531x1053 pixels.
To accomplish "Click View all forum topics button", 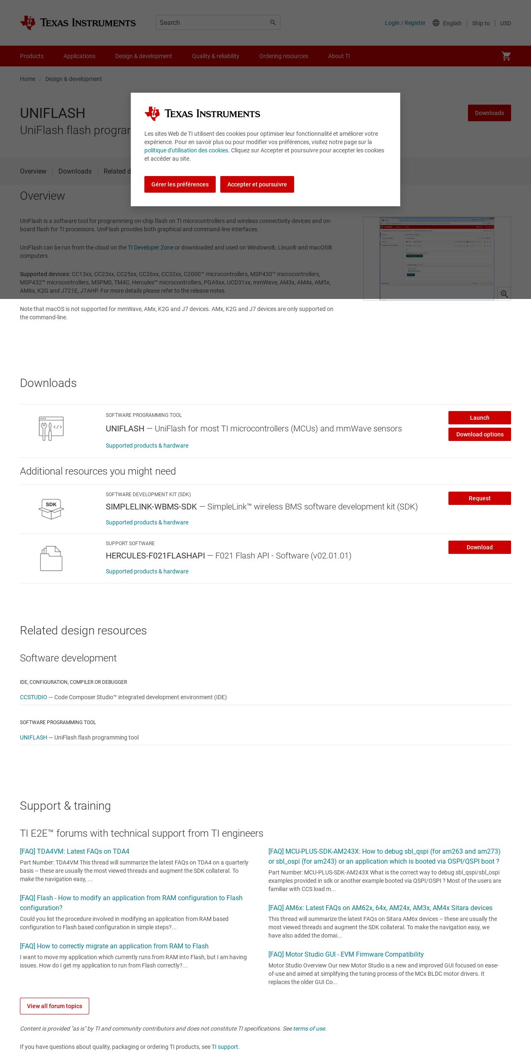I will point(54,1006).
